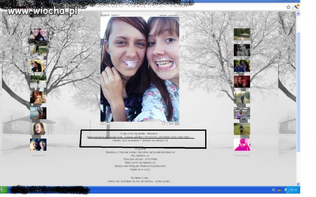Click the line "Hahah i żyć normalnie^^ Jechać na rolkach xd"

click(x=140, y=140)
